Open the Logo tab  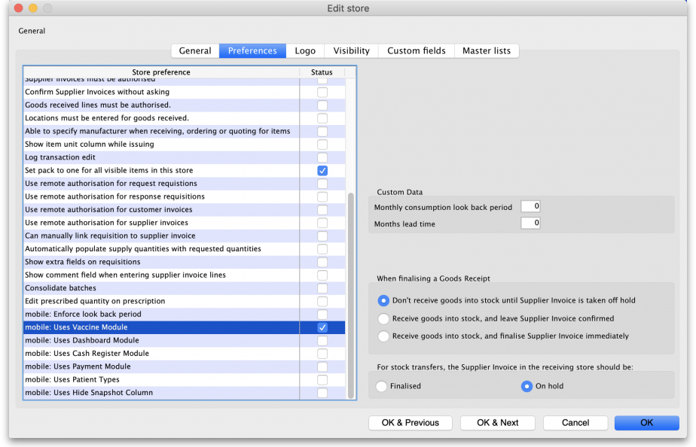coord(305,50)
